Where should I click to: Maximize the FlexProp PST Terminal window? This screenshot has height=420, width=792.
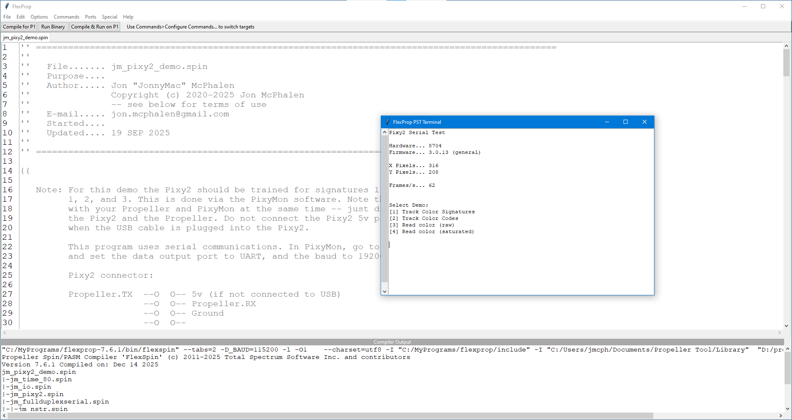(625, 122)
